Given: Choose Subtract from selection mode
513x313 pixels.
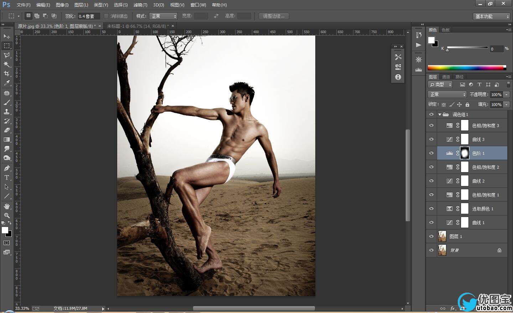Looking at the screenshot, I should point(45,16).
